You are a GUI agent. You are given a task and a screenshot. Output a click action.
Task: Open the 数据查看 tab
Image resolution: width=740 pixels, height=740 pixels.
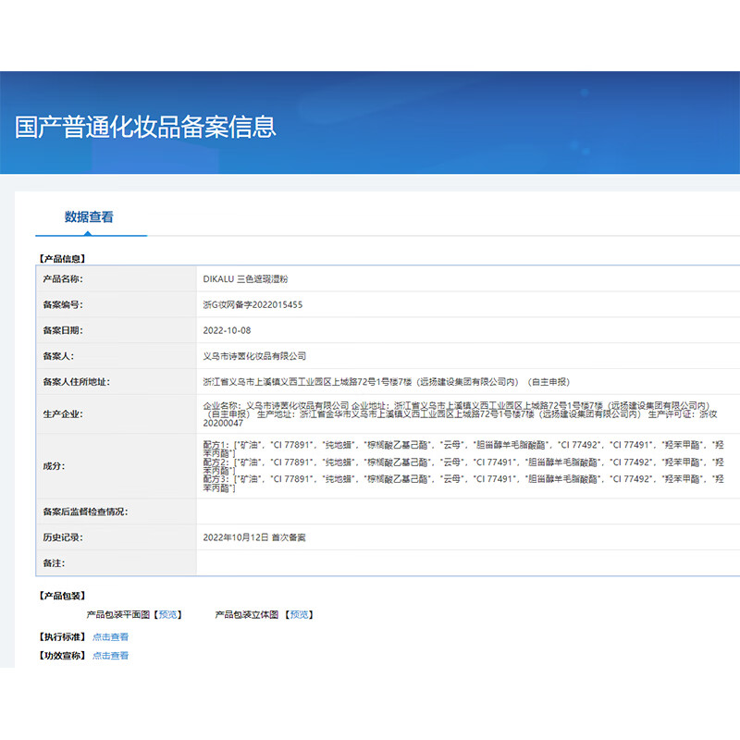click(89, 217)
